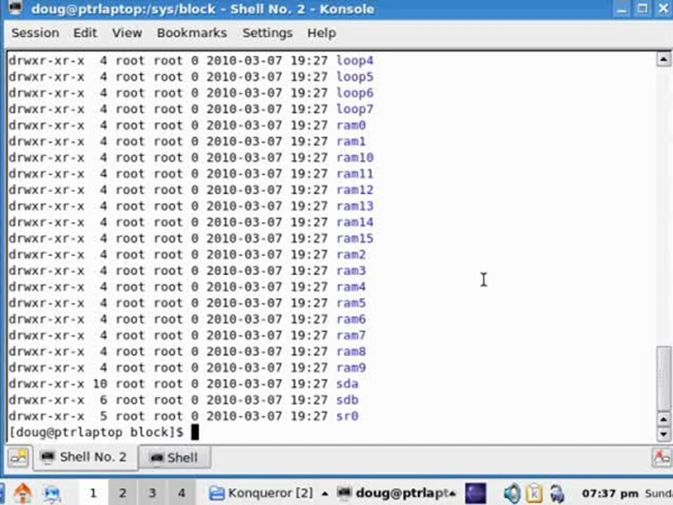Click the ram1 directory entry
The image size is (673, 505).
351,141
